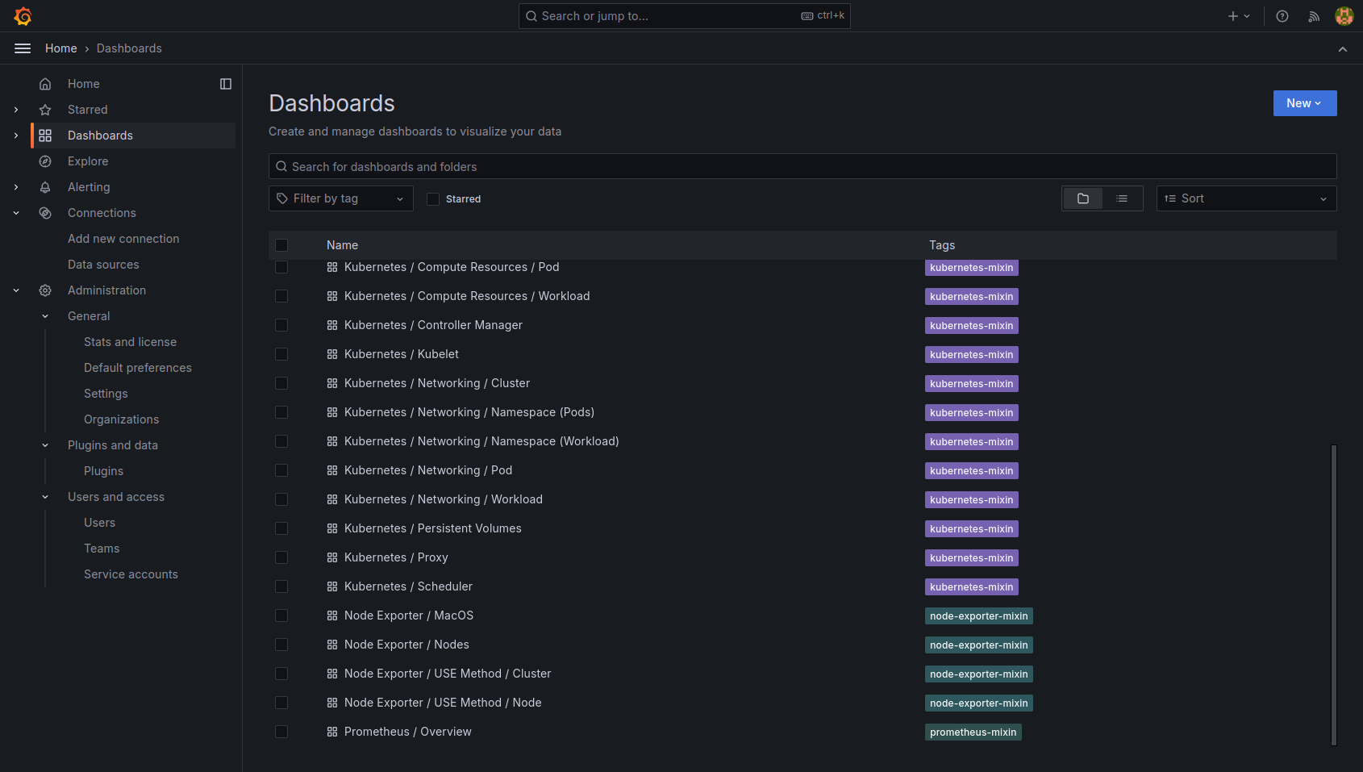Toggle the select-all checkbox in Name header
This screenshot has height=772, width=1363.
click(281, 245)
